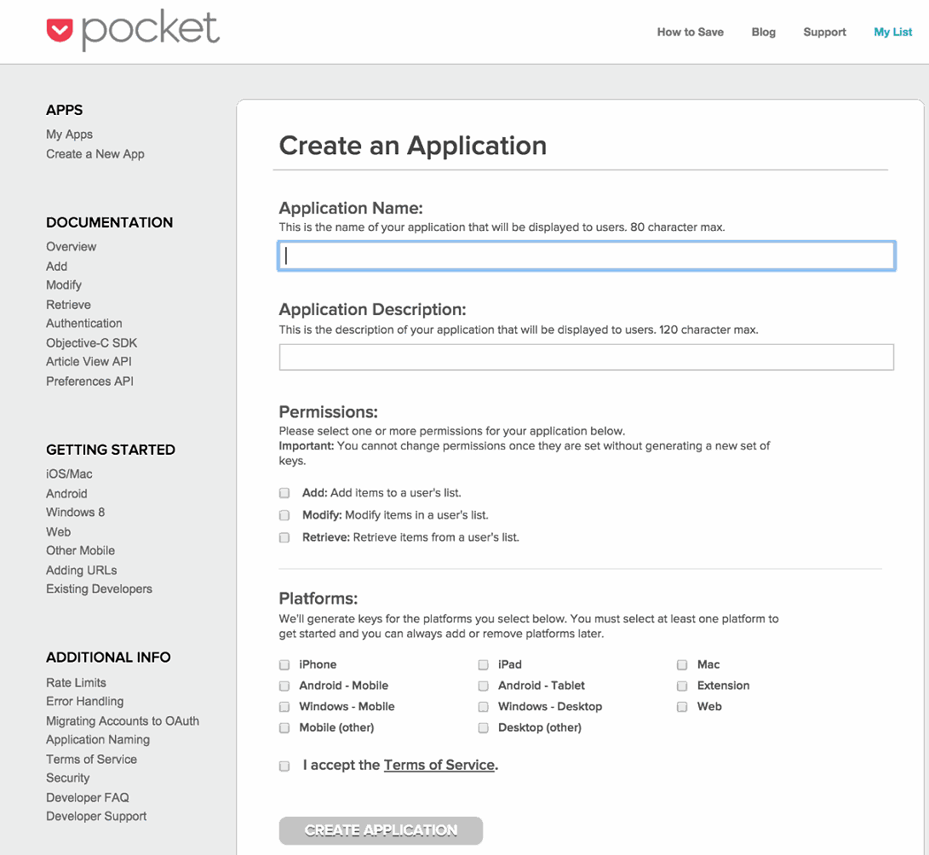Viewport: 929px width, 855px height.
Task: Check the Add permission checkbox
Action: pyautogui.click(x=284, y=493)
